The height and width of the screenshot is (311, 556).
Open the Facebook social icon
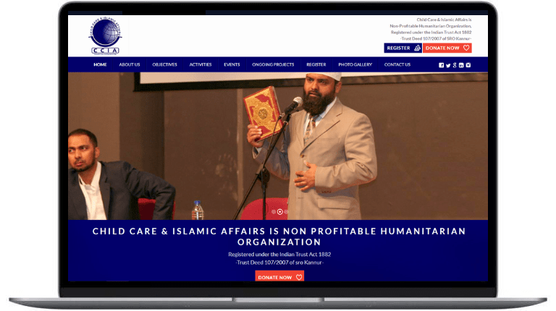(441, 65)
